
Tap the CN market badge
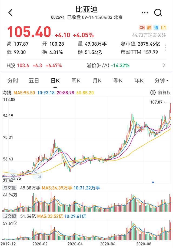(x=142, y=28)
